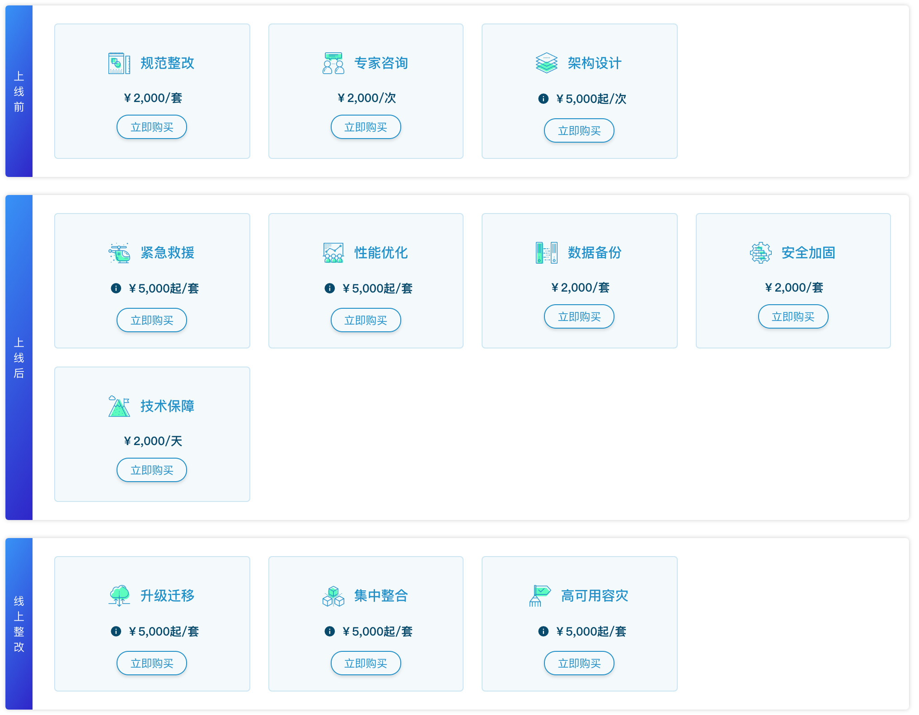Click the 升级迁移 cloud icon
The image size is (919, 715).
(119, 596)
